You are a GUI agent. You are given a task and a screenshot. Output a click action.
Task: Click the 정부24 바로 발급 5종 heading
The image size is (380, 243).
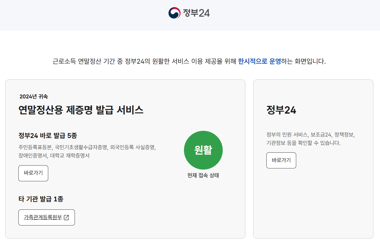tap(48, 135)
